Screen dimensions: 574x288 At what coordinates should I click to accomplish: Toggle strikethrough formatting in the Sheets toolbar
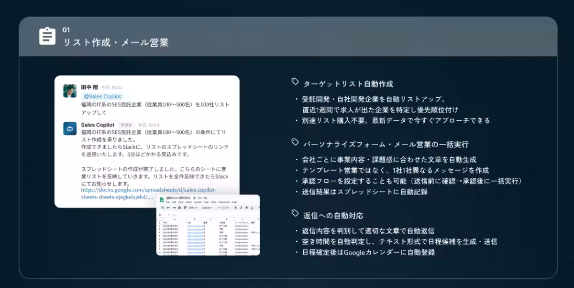[x=246, y=207]
